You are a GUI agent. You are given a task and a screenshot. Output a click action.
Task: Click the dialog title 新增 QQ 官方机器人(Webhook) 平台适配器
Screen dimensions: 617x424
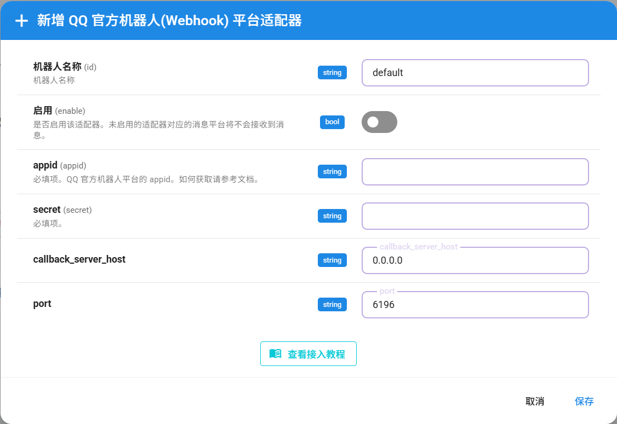tap(169, 21)
